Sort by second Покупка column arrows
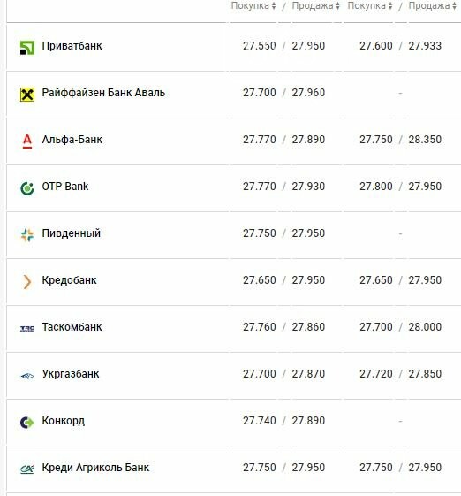Image resolution: width=461 pixels, height=496 pixels. [x=390, y=5]
